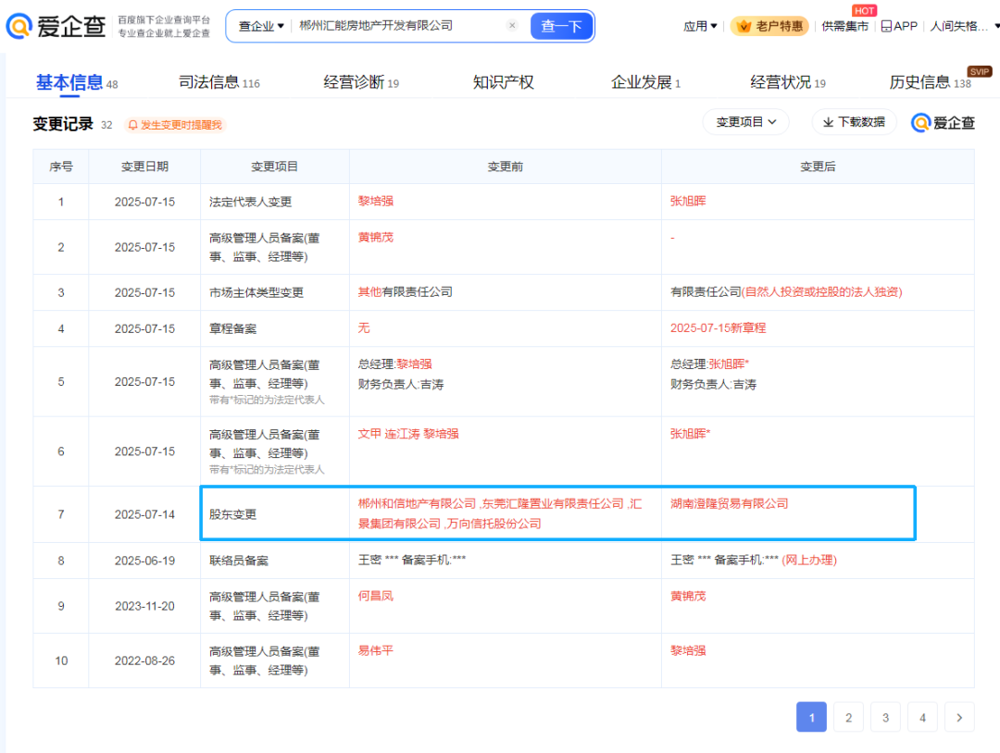Click the 下载数据 download button
This screenshot has height=753, width=1000.
tap(854, 122)
